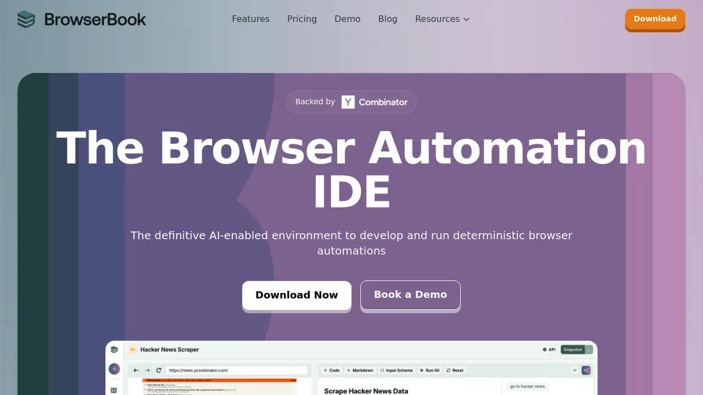This screenshot has width=703, height=395.
Task: Open the Features nav item
Action: (x=250, y=19)
